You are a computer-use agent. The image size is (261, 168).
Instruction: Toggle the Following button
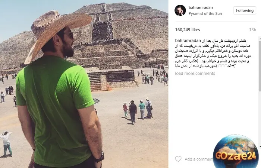pos(245,10)
